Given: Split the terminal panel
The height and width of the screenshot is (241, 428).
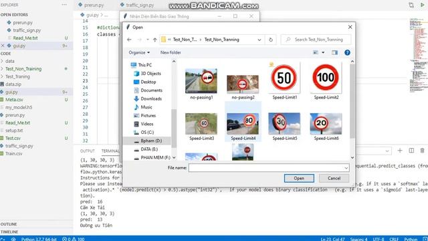Looking at the screenshot, I should pyautogui.click(x=411, y=151).
